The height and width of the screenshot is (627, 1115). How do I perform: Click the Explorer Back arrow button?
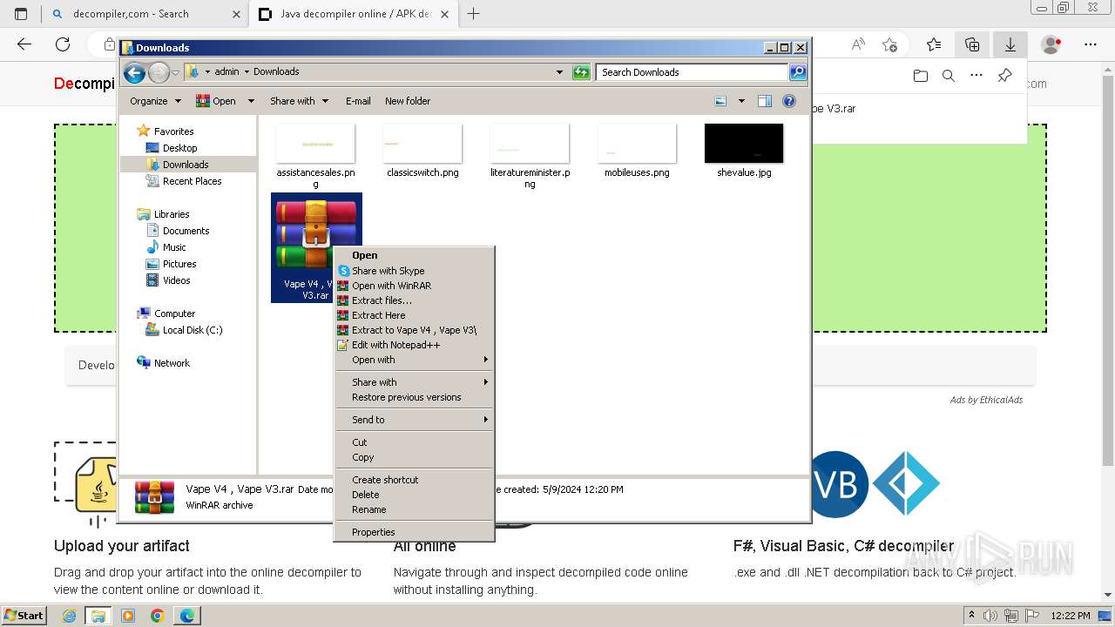coord(134,72)
